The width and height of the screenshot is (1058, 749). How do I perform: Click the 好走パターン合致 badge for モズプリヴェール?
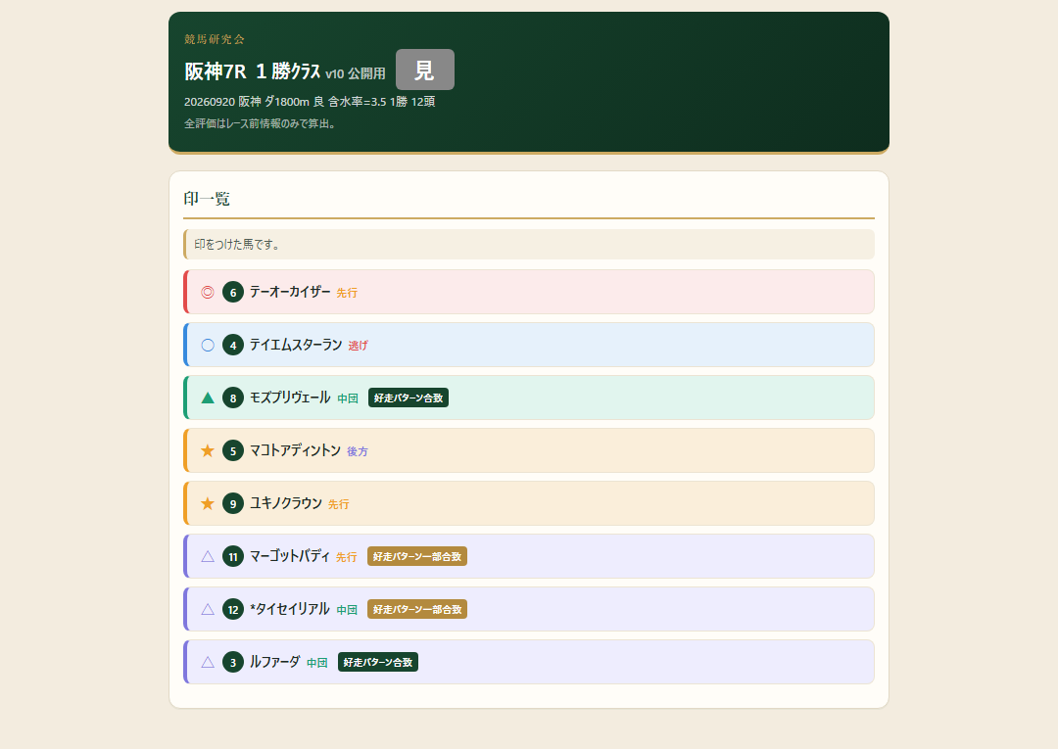(409, 398)
